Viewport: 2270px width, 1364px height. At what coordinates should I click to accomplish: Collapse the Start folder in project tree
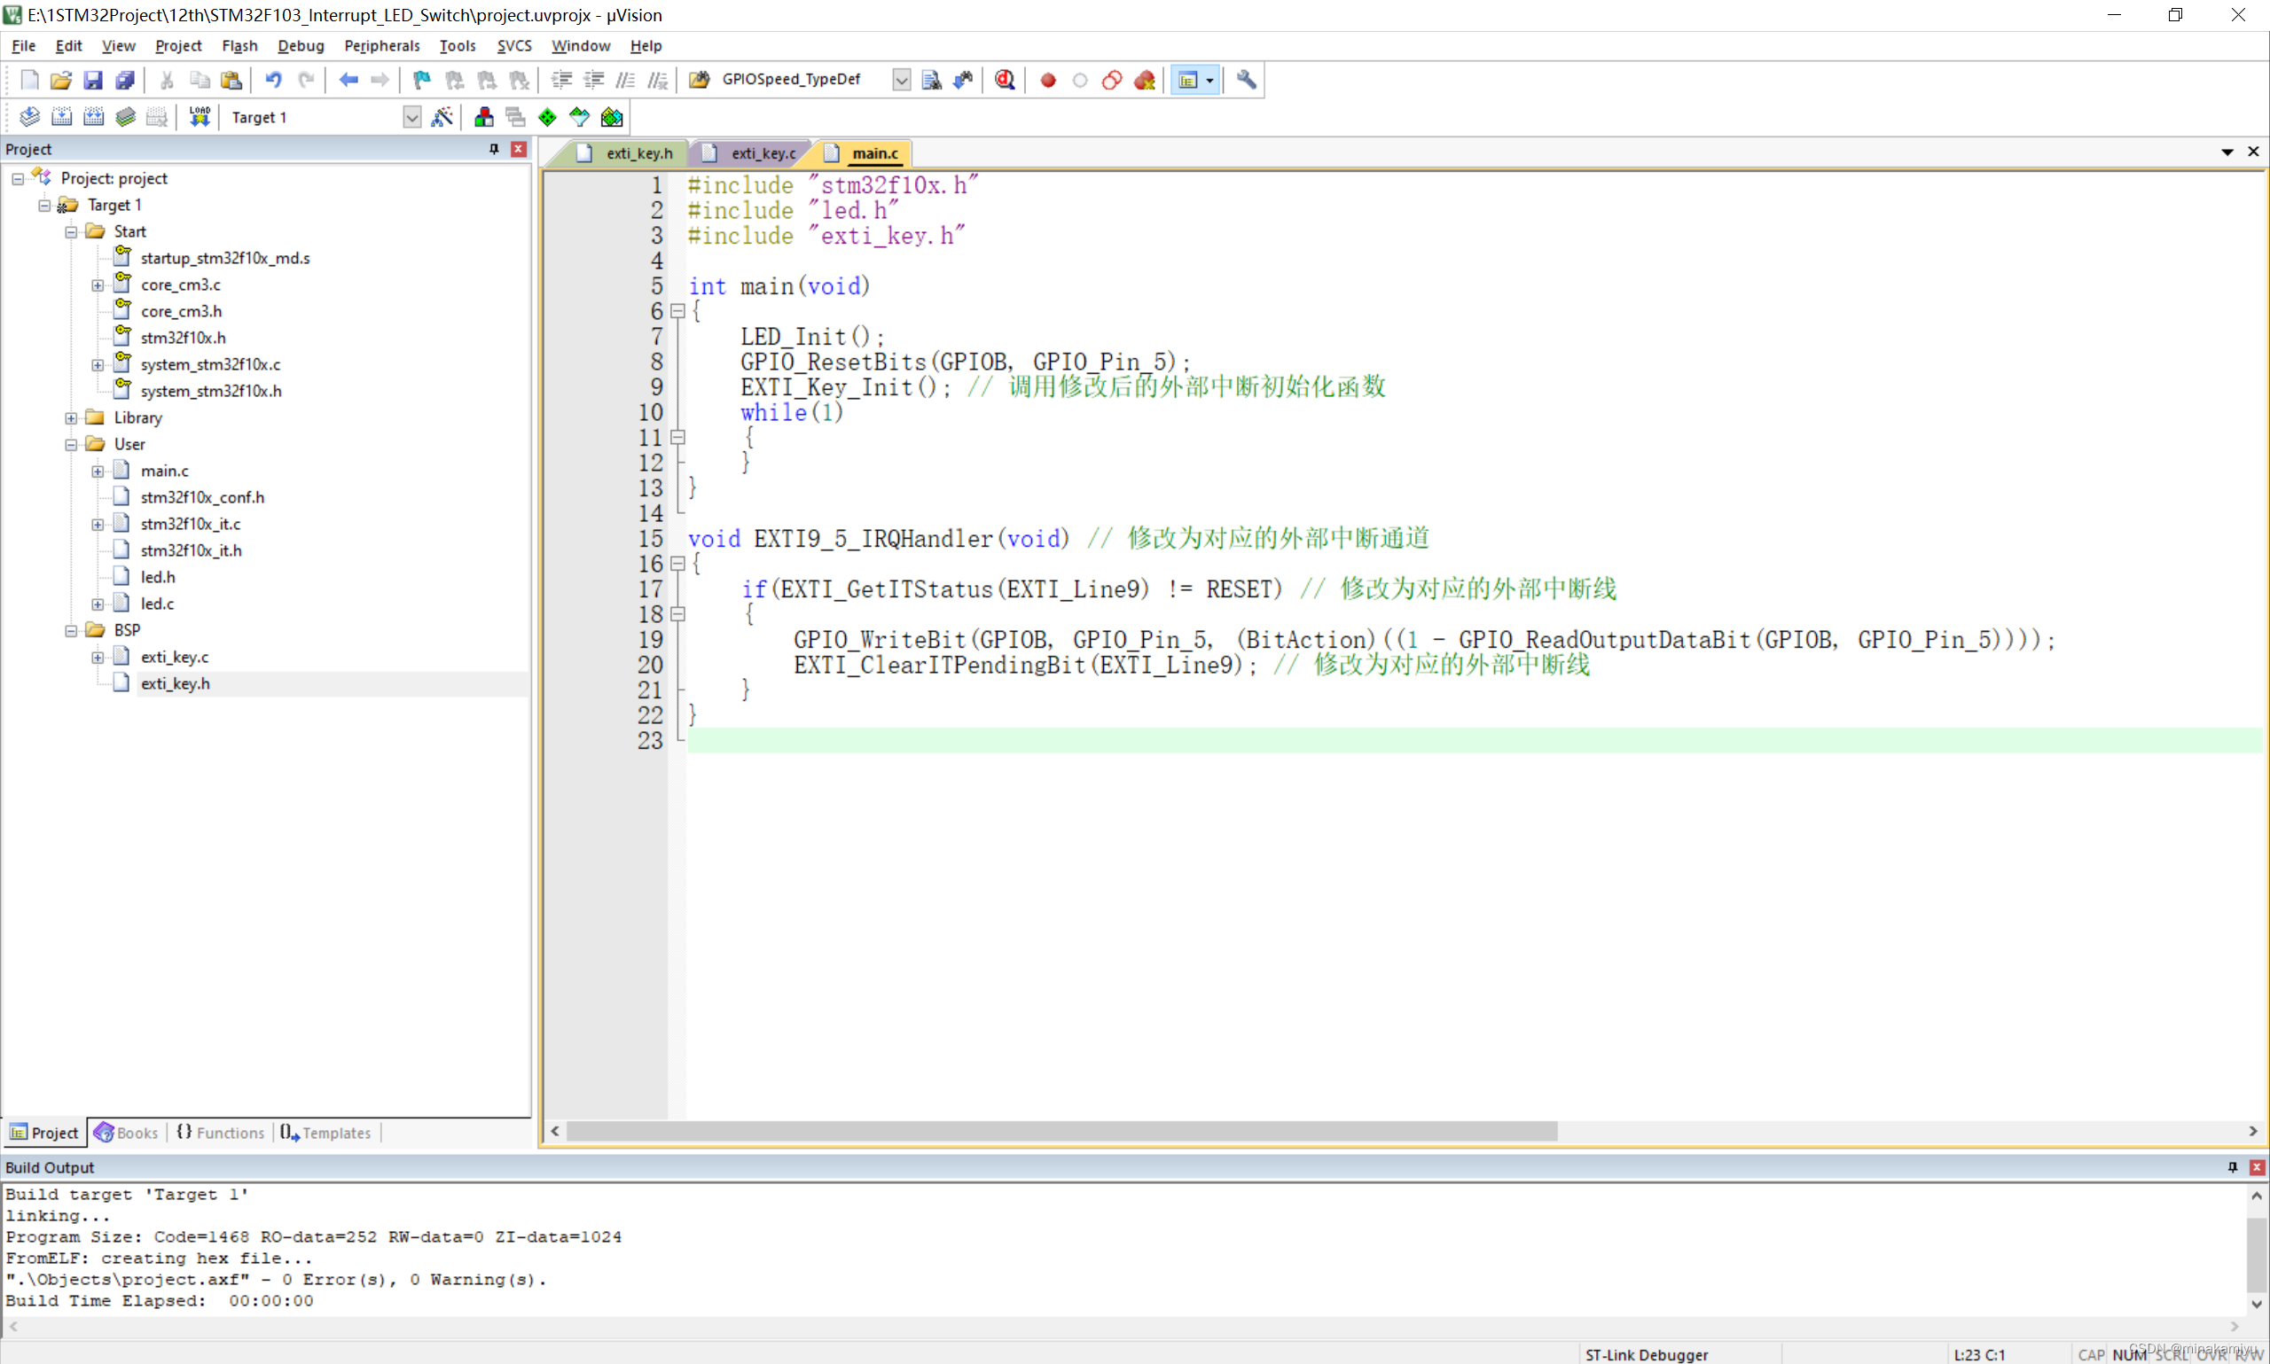(x=71, y=231)
